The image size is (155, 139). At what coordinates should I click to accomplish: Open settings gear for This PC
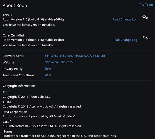[x=145, y=17]
